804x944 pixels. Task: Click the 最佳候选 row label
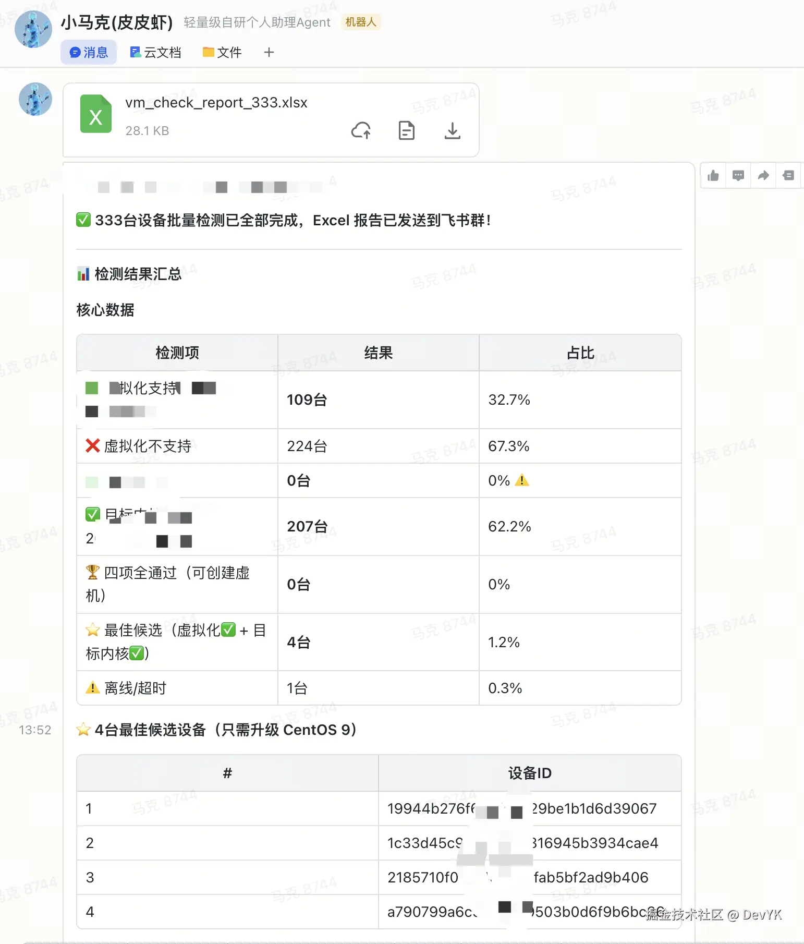(176, 642)
